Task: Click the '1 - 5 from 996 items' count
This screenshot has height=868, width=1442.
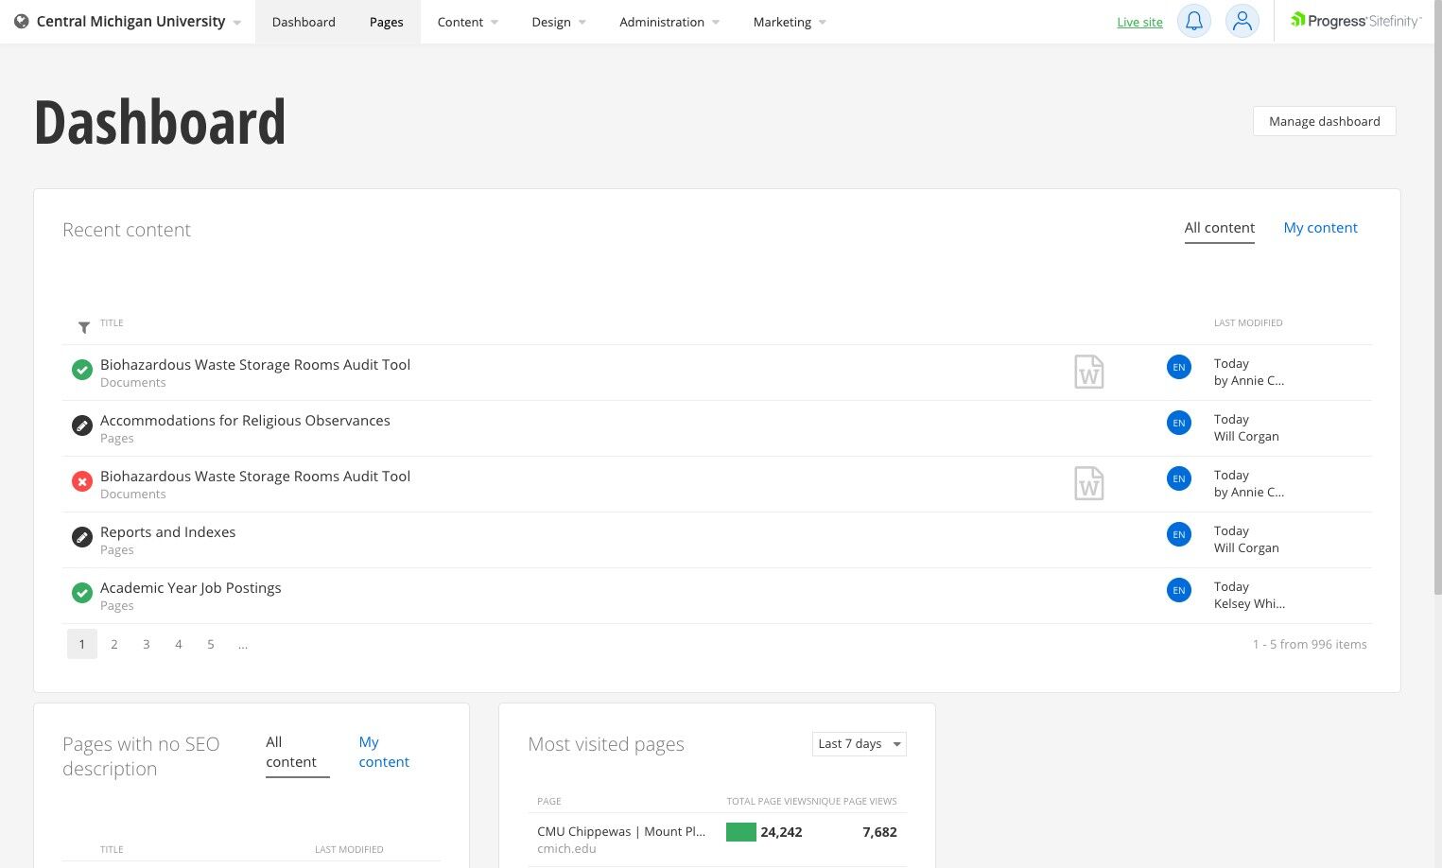Action: pyautogui.click(x=1310, y=645)
